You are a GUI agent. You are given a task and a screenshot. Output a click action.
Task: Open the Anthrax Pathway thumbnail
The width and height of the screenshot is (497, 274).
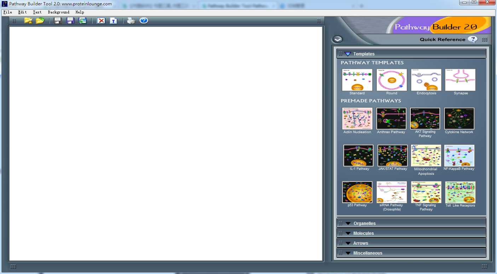pyautogui.click(x=391, y=119)
